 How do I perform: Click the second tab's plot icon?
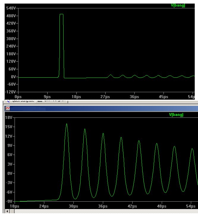click(39, 101)
